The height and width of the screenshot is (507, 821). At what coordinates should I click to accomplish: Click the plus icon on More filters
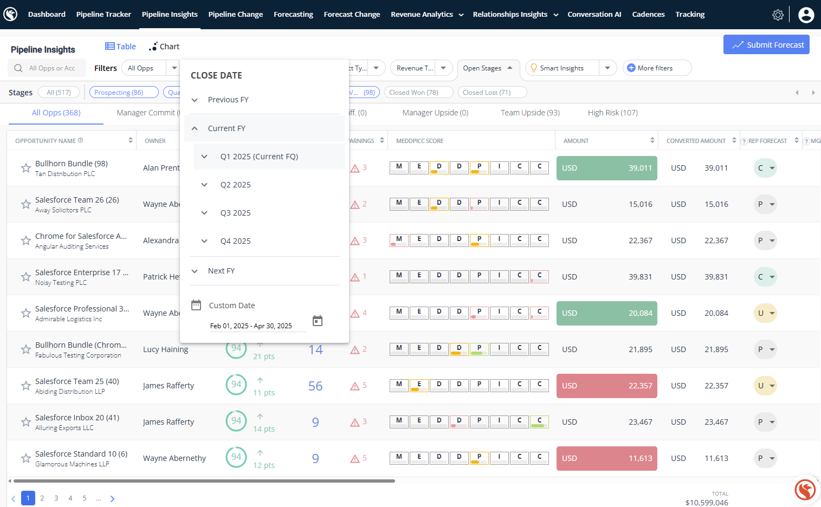(x=631, y=68)
